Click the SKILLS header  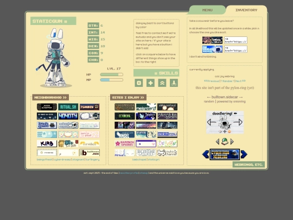pos(156,73)
